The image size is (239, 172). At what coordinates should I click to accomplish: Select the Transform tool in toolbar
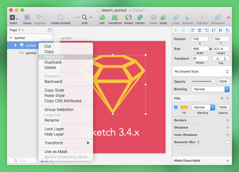115,17
